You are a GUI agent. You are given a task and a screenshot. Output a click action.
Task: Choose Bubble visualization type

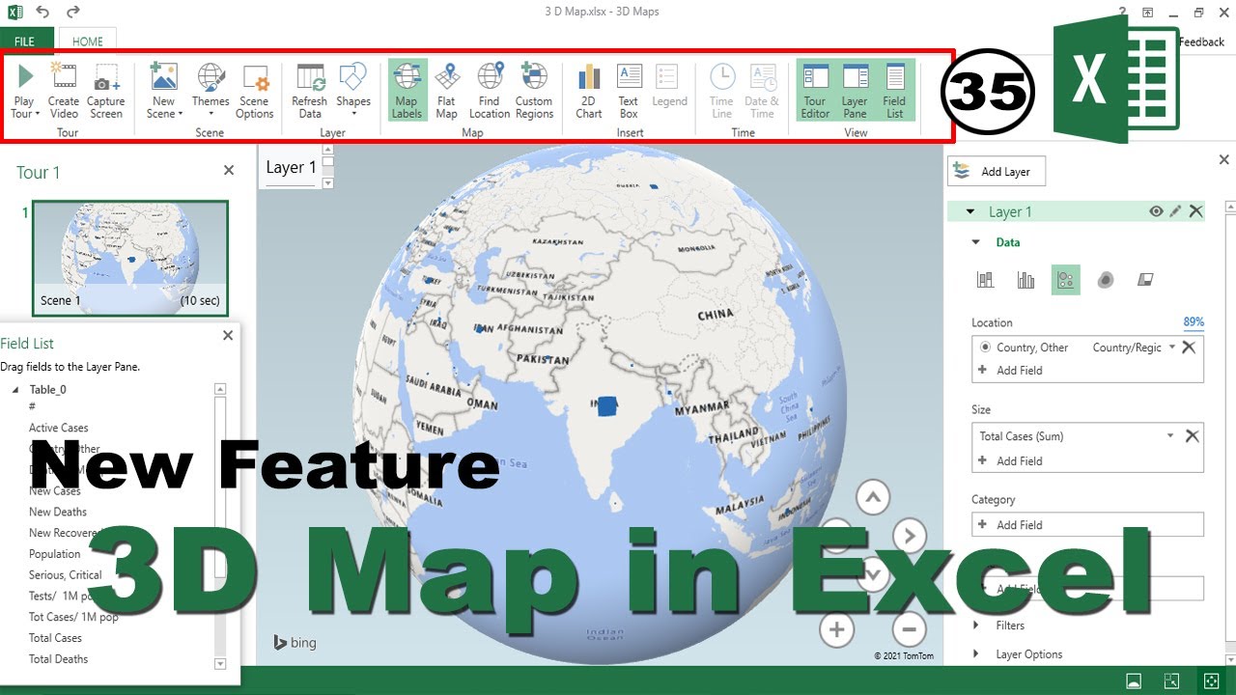click(x=1066, y=280)
